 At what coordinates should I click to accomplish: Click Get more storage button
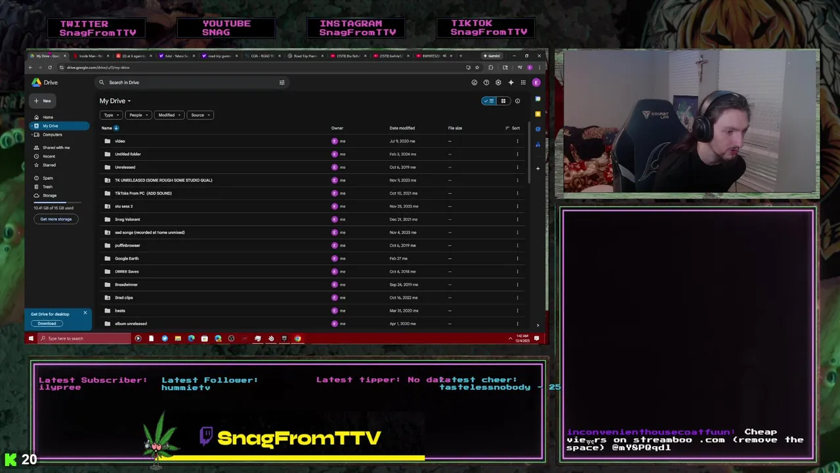(56, 219)
